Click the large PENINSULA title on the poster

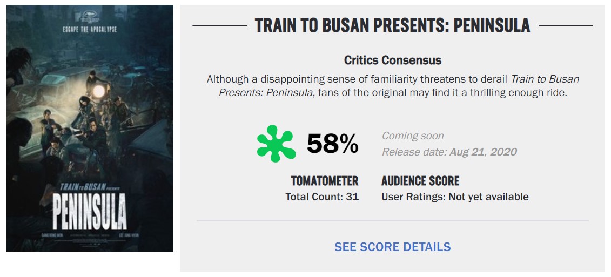point(90,211)
